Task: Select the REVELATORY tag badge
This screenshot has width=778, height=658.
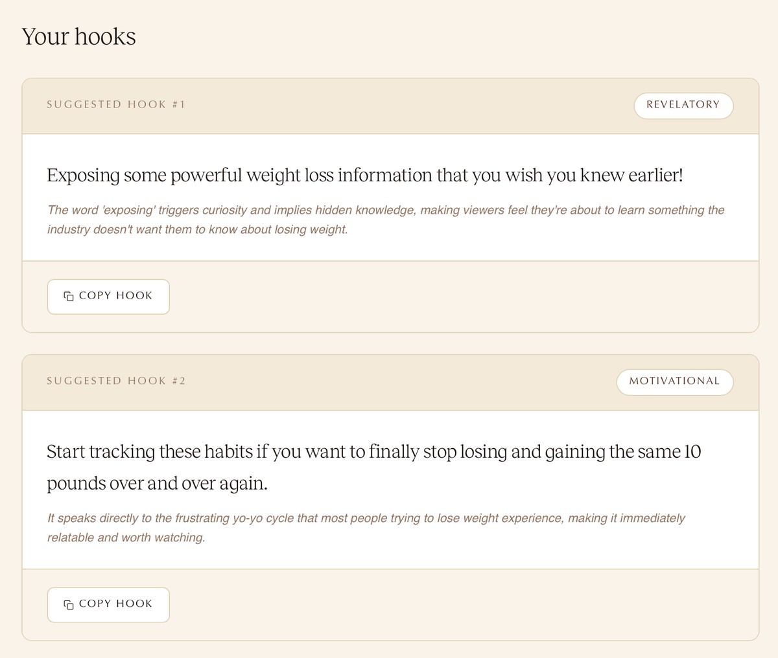Action: click(x=683, y=106)
